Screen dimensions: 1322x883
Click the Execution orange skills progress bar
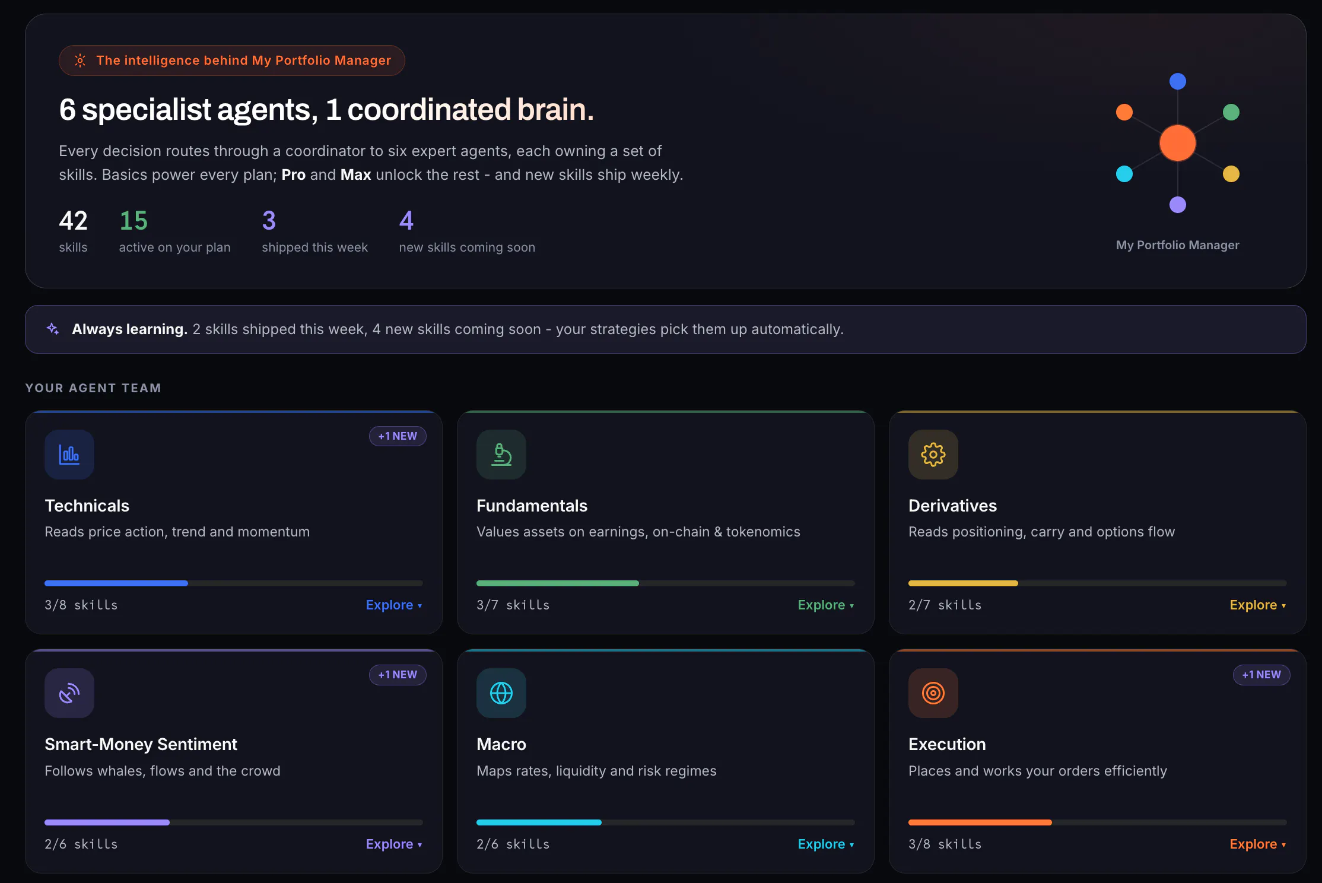[x=1098, y=822]
